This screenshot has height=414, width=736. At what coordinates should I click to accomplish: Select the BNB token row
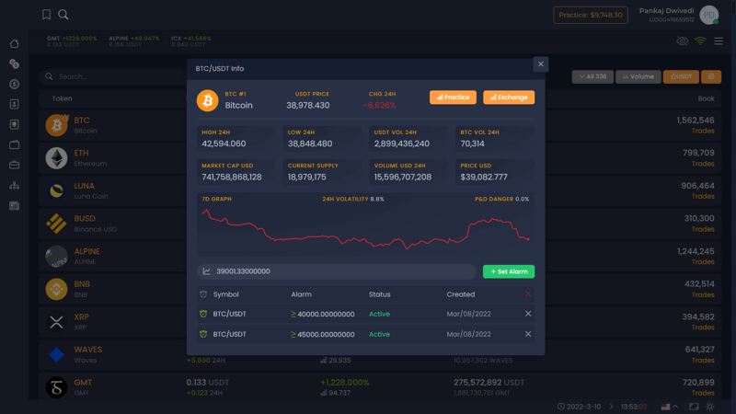pos(380,289)
